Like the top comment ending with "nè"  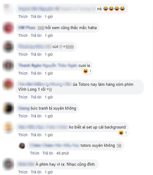coord(23,17)
